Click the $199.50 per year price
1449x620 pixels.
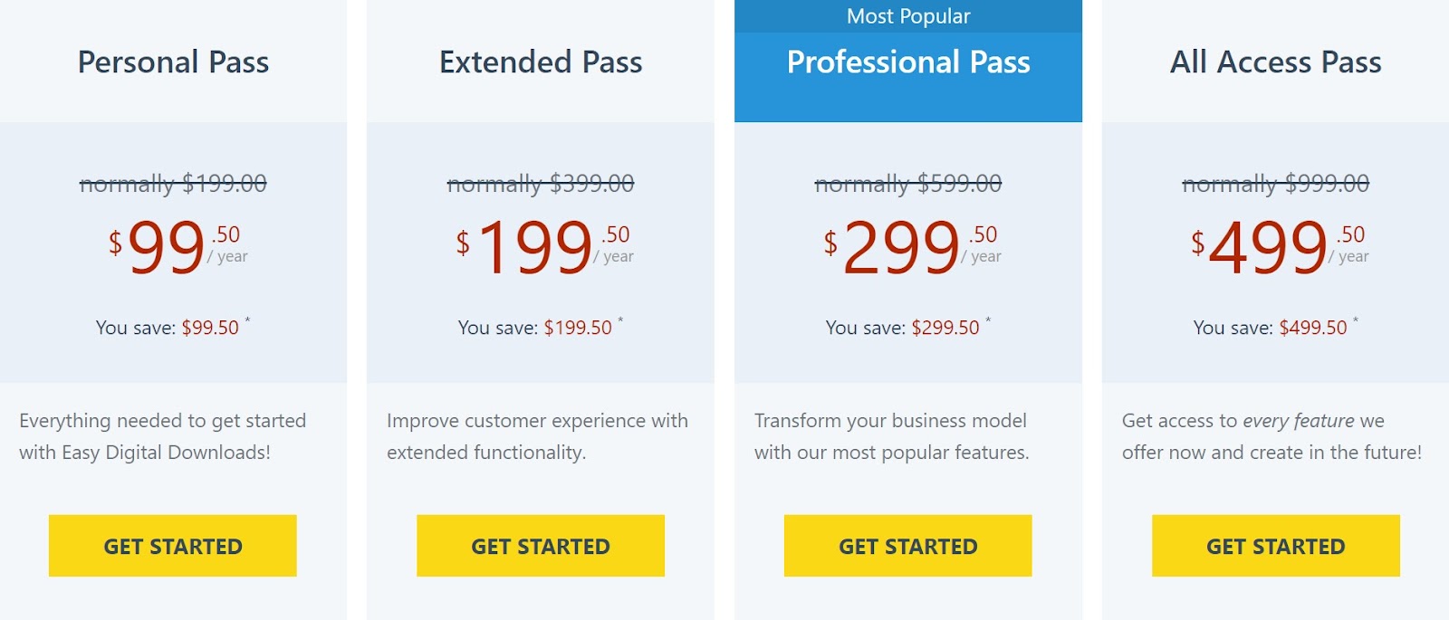[x=544, y=246]
